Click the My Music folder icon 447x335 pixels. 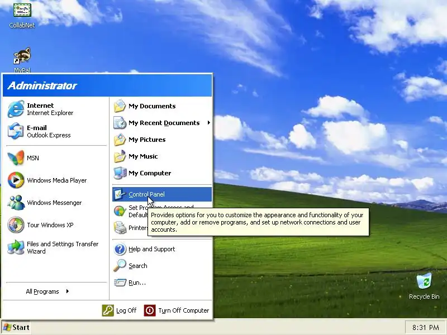(120, 156)
